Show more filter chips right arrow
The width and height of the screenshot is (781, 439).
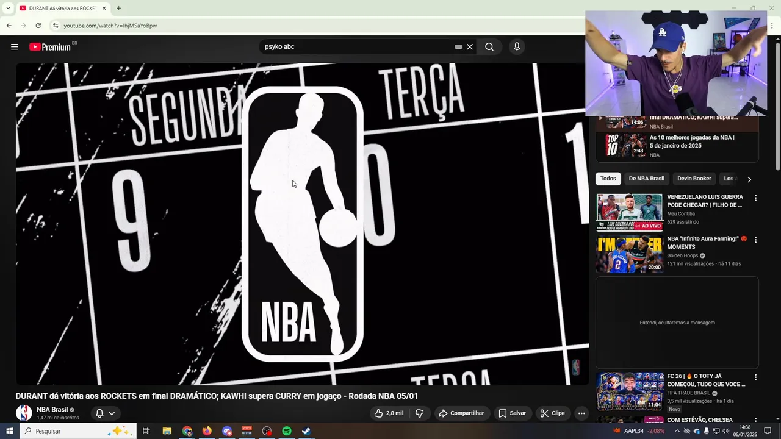pyautogui.click(x=749, y=179)
